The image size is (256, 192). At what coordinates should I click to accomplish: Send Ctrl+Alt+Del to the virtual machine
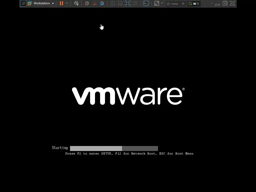click(76, 3)
